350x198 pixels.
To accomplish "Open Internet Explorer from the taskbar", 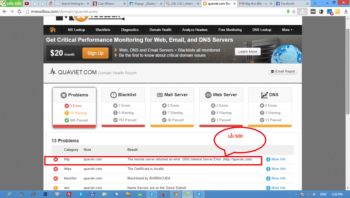I will coord(10,194).
